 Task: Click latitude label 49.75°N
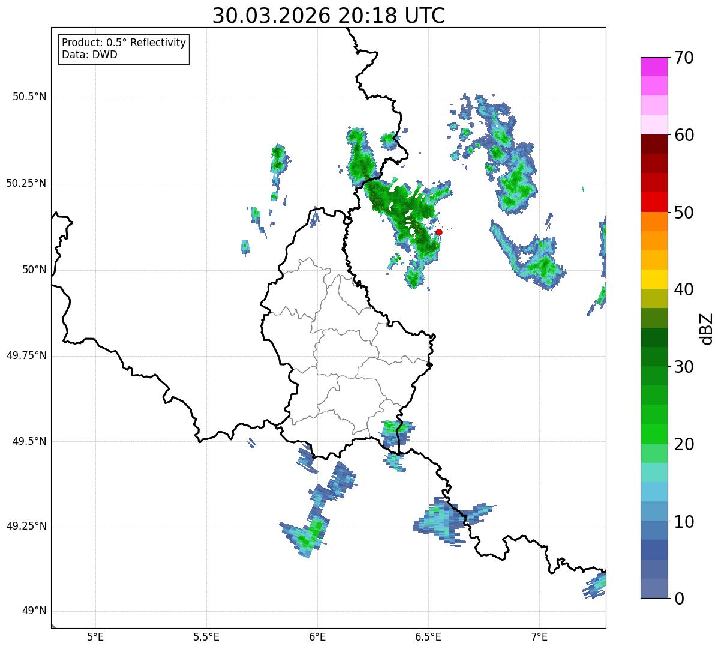pyautogui.click(x=26, y=355)
